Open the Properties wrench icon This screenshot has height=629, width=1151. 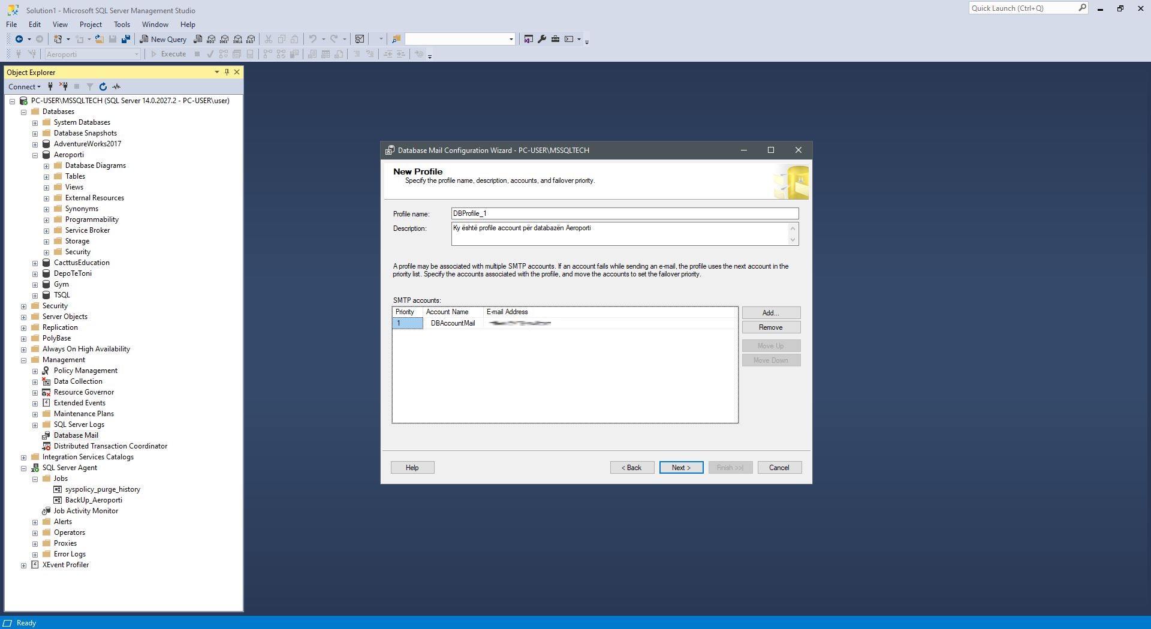pos(542,39)
